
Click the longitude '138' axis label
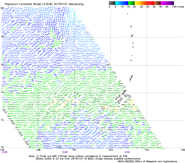tap(38, 150)
